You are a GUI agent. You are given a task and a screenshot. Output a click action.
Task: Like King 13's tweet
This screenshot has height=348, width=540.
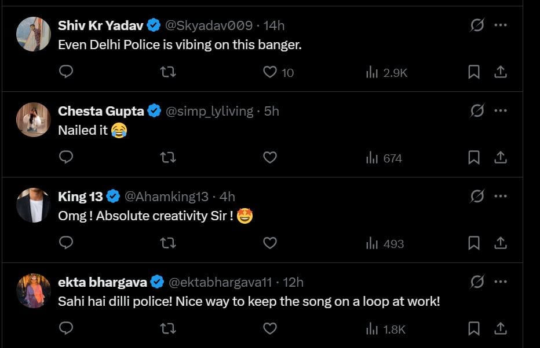tap(270, 243)
